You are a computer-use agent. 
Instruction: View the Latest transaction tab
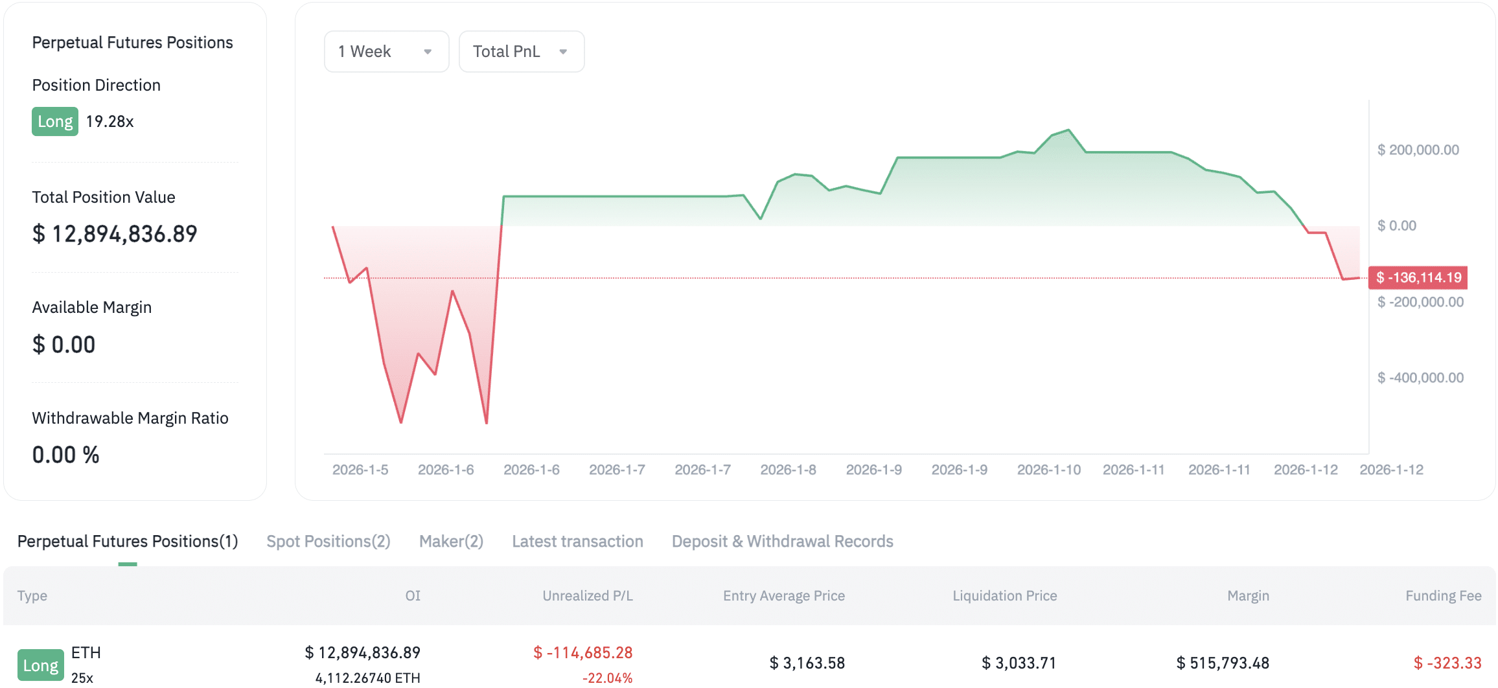[x=577, y=541]
